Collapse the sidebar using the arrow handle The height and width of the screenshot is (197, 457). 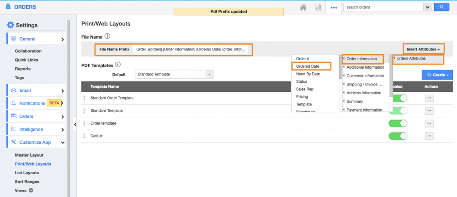click(x=75, y=123)
